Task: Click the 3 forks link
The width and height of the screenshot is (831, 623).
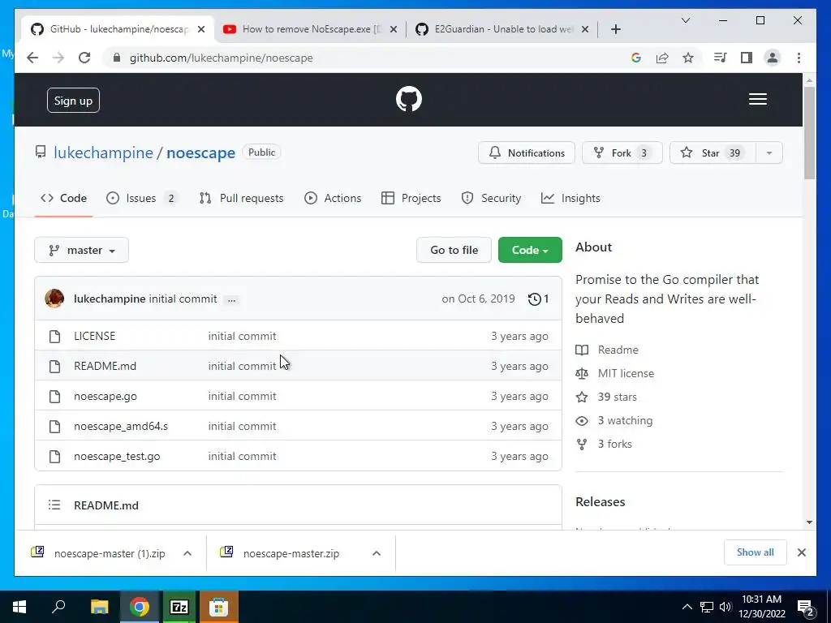Action: pyautogui.click(x=615, y=444)
